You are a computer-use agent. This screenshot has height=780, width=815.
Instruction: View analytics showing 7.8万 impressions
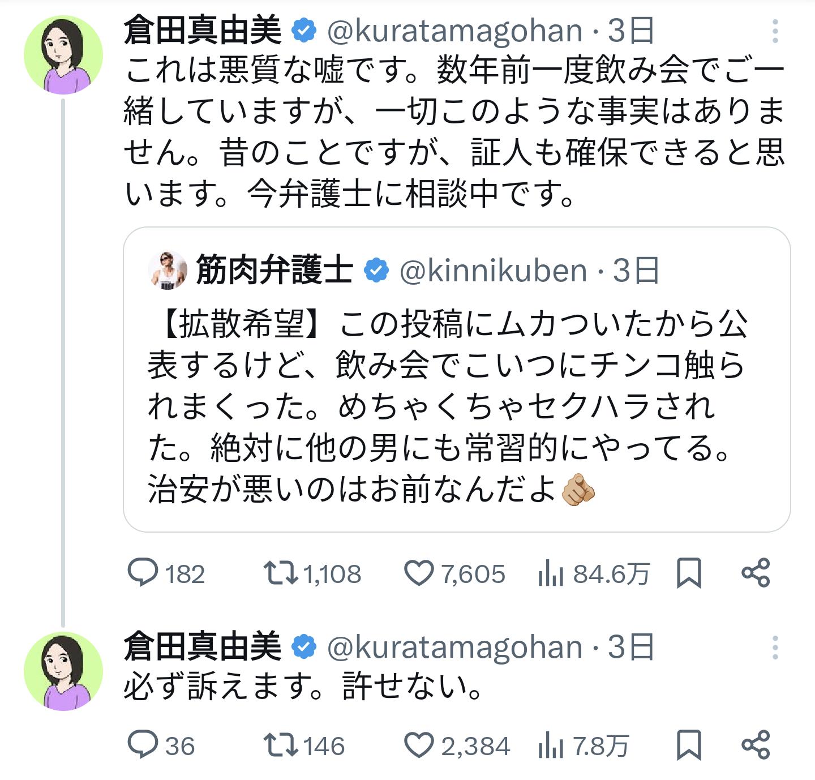[x=550, y=746]
